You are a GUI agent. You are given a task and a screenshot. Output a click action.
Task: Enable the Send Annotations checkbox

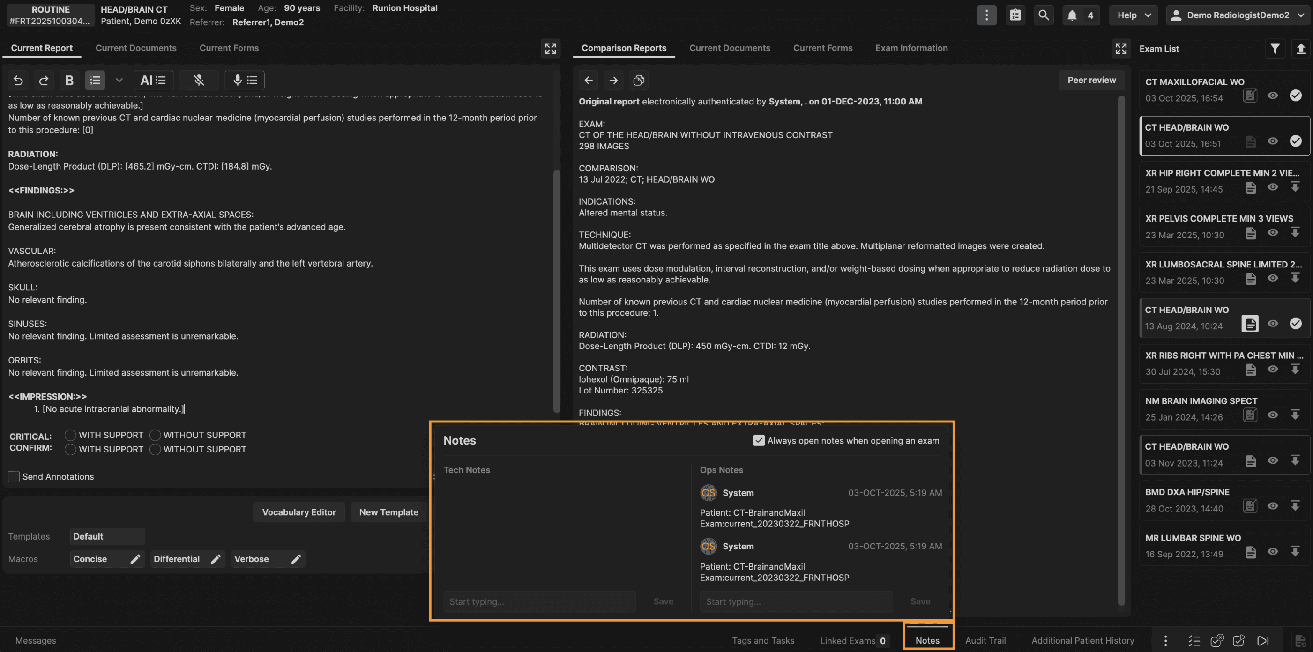14,476
